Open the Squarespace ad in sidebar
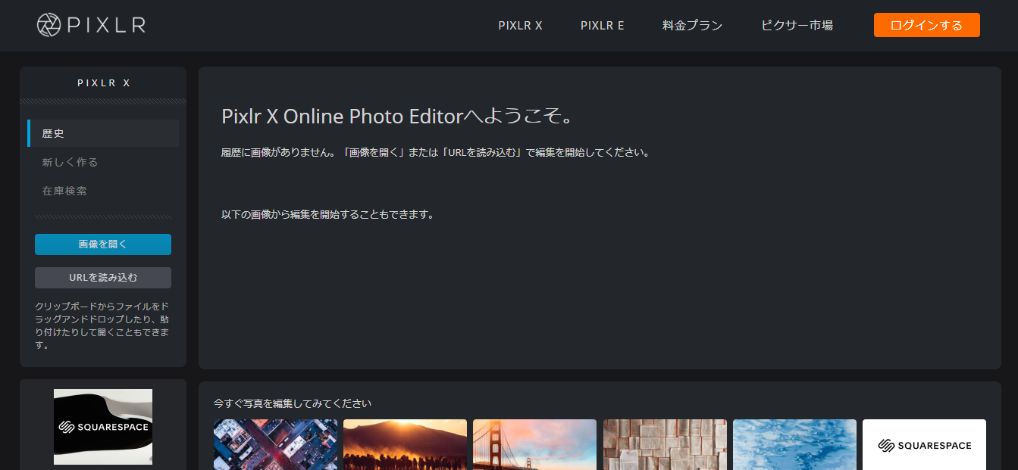This screenshot has width=1018, height=470. click(x=103, y=427)
